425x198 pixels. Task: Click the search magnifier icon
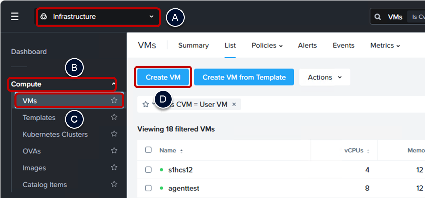click(x=378, y=17)
